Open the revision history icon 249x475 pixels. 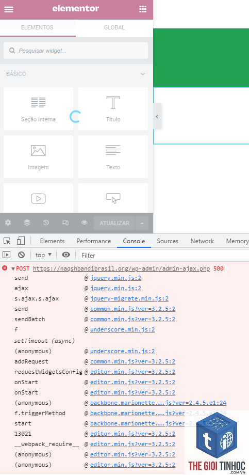tap(46, 223)
